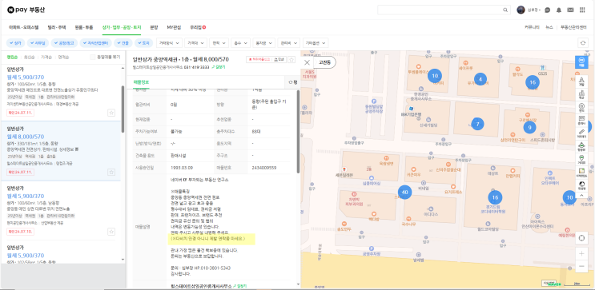Toggle the 사무실 filter chip
The image size is (595, 290).
38,43
